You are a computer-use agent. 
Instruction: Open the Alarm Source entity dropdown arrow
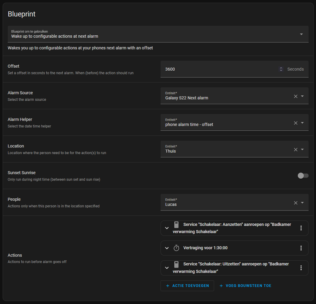click(302, 97)
